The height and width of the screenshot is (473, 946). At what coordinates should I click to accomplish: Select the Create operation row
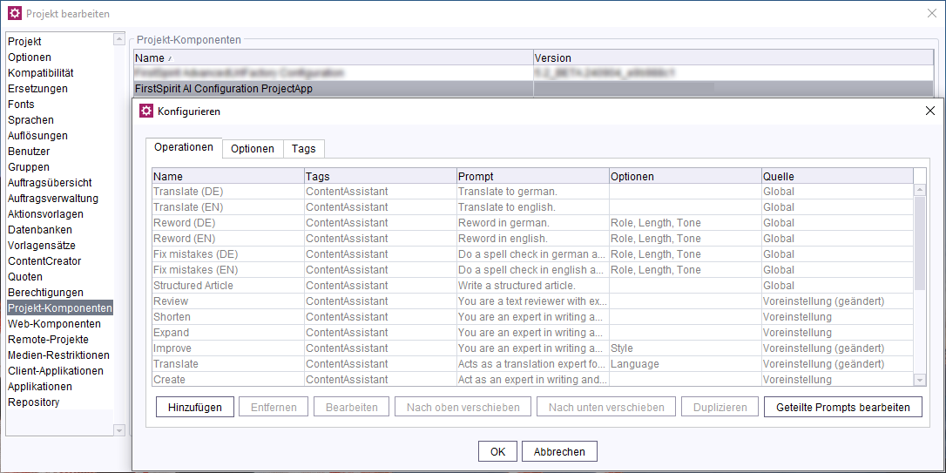coord(533,380)
